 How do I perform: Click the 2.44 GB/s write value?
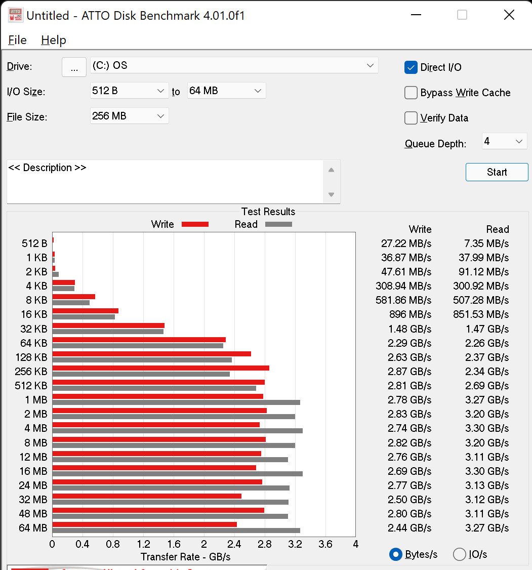pos(409,528)
